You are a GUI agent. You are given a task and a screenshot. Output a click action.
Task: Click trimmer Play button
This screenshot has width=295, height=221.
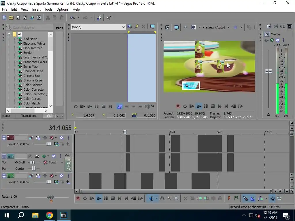tap(90, 106)
